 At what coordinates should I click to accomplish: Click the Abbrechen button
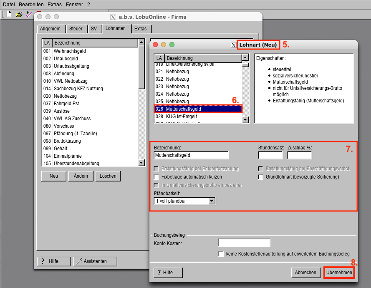[x=305, y=273]
